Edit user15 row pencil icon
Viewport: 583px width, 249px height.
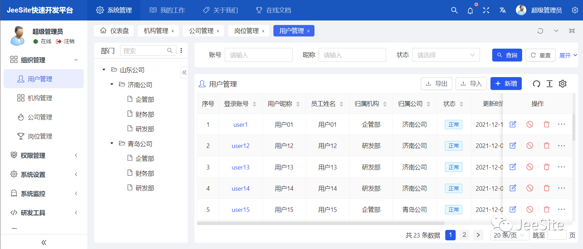pyautogui.click(x=513, y=209)
